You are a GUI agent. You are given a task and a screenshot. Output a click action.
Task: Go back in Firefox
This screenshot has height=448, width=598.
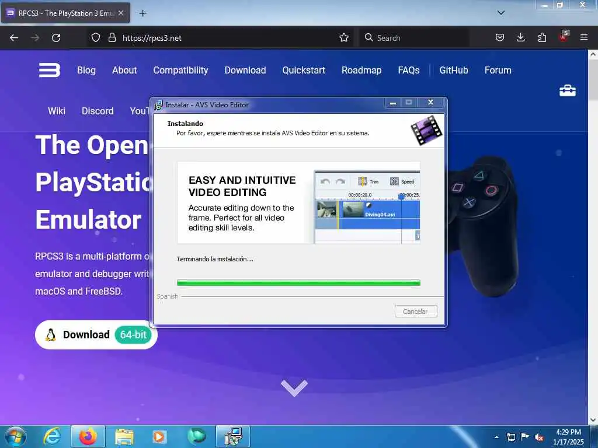(x=14, y=38)
